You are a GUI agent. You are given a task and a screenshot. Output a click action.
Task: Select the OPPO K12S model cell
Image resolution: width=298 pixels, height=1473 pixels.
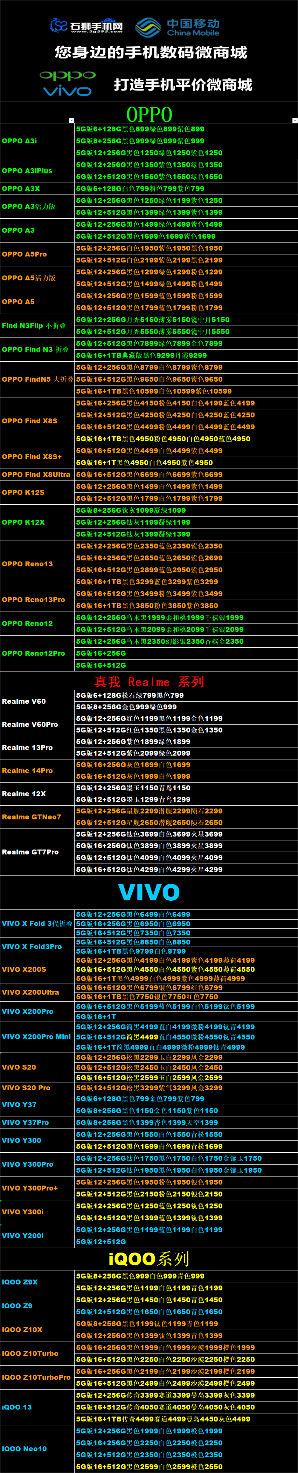38,492
